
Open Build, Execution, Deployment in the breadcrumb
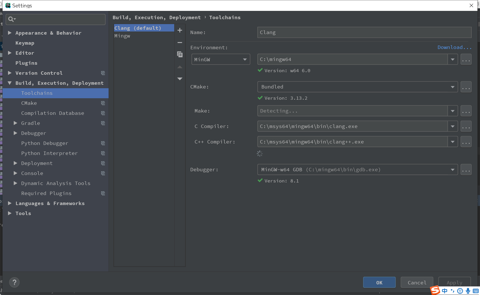coord(156,17)
